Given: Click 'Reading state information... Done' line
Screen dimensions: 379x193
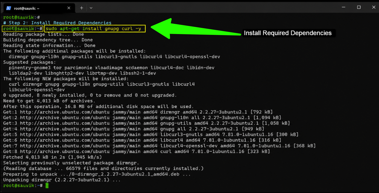Looking at the screenshot, I should click(49, 46).
